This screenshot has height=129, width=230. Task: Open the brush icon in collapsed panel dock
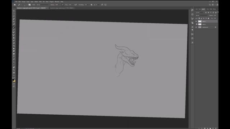click(x=192, y=19)
